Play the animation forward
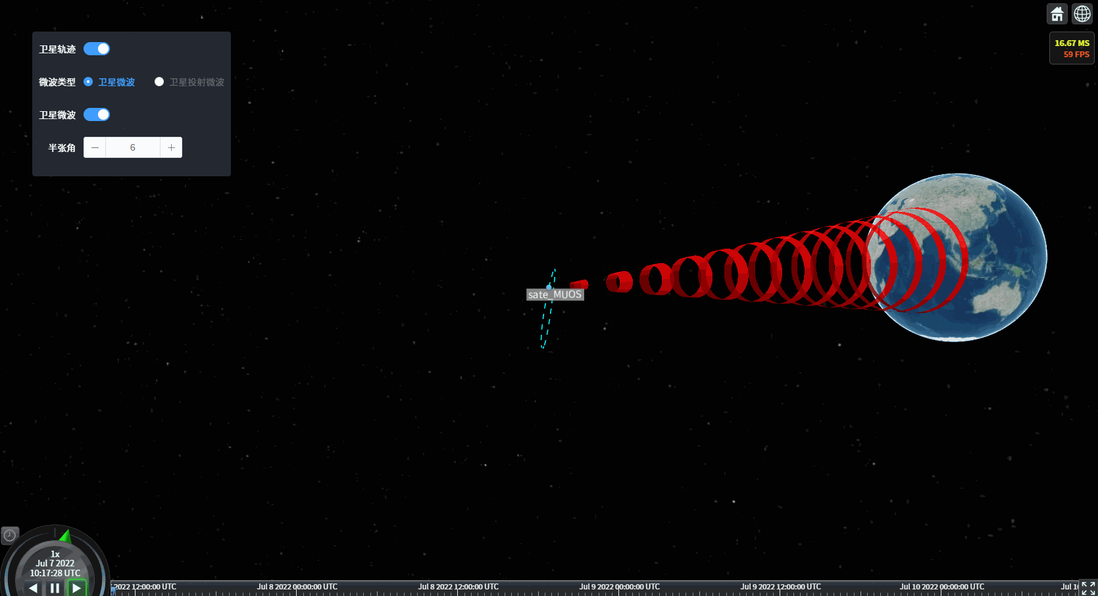 (x=77, y=588)
